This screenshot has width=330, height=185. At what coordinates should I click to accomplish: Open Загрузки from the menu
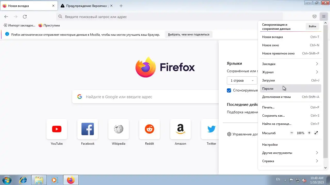pos(291,80)
